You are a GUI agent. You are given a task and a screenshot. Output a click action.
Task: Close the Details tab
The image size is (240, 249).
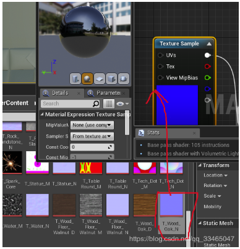coord(79,94)
